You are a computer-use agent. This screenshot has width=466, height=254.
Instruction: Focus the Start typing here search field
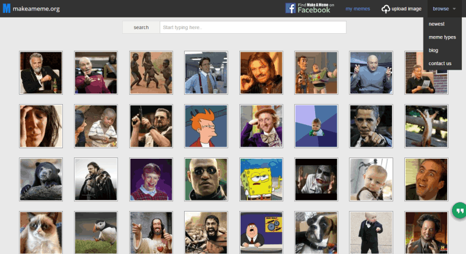pyautogui.click(x=253, y=27)
